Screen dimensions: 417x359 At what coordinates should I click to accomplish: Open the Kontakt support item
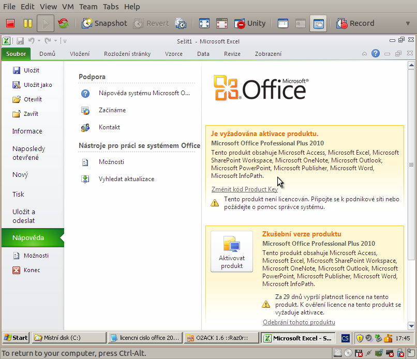101,127
